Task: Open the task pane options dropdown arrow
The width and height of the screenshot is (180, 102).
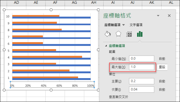Action: pyautogui.click(x=158, y=16)
